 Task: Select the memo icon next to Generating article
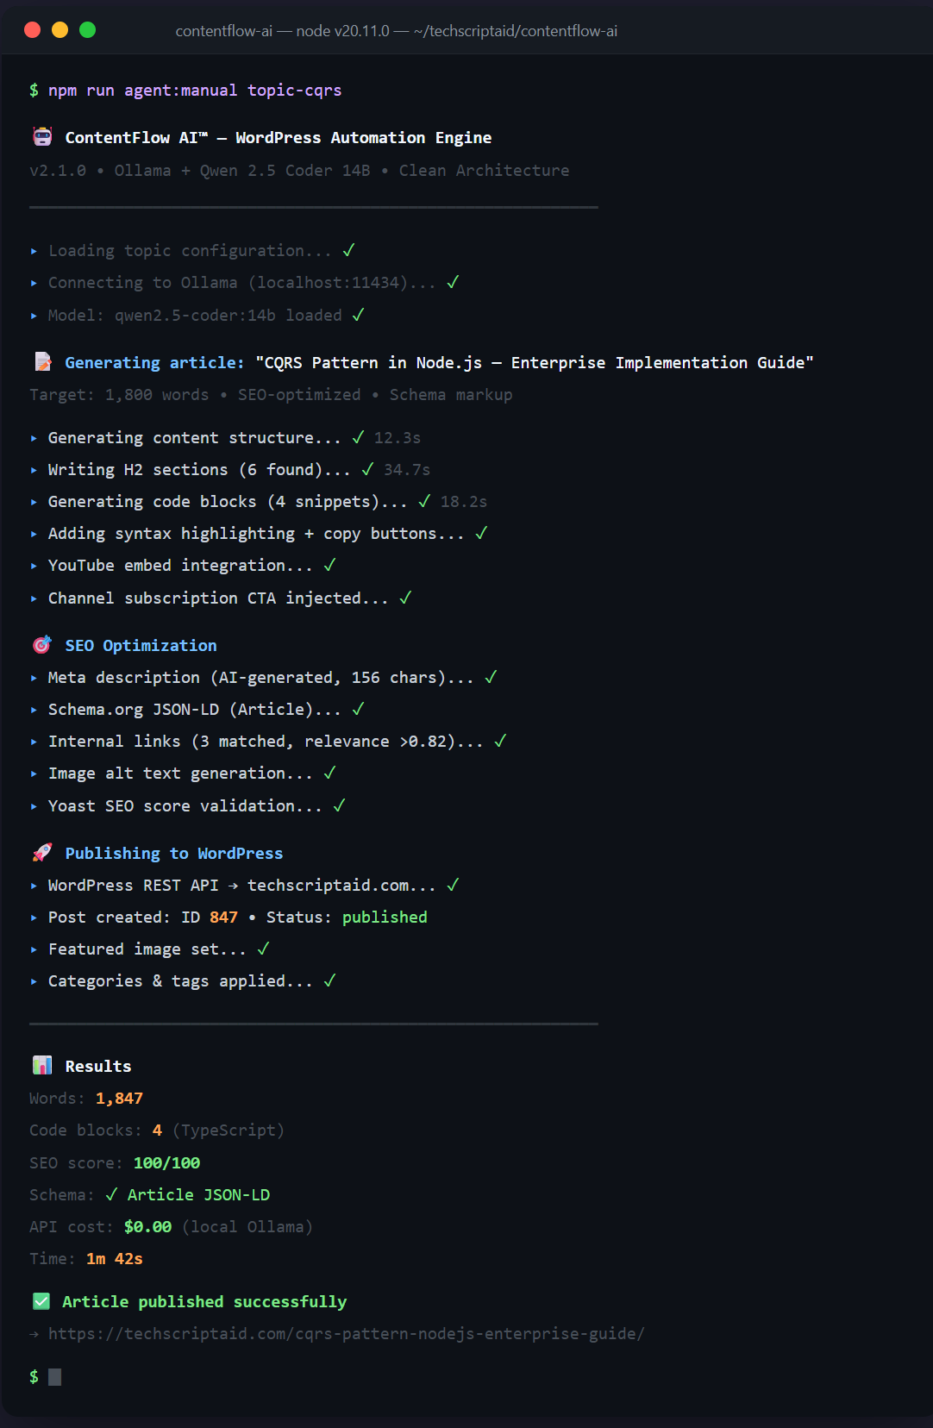point(41,361)
